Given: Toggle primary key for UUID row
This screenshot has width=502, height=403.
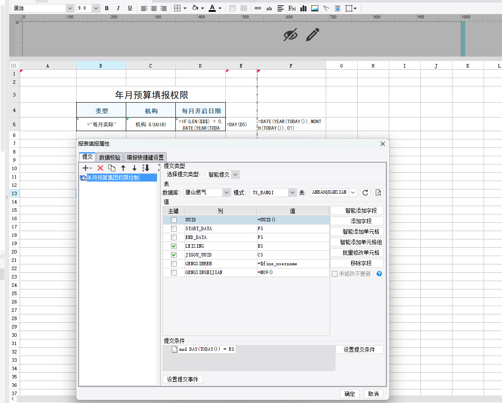Looking at the screenshot, I should (x=174, y=220).
